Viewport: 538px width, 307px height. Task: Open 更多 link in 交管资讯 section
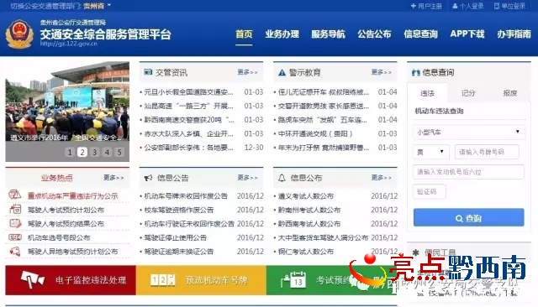tap(247, 72)
